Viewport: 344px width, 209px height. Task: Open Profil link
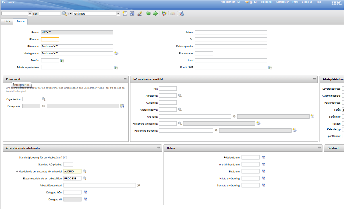coord(295,2)
